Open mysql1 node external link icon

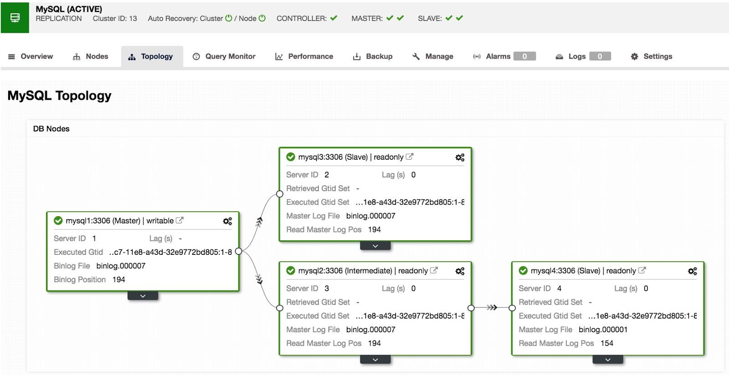tap(180, 220)
